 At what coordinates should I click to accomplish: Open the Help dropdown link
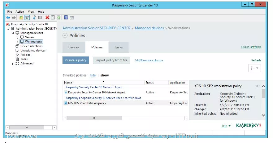click(x=225, y=126)
